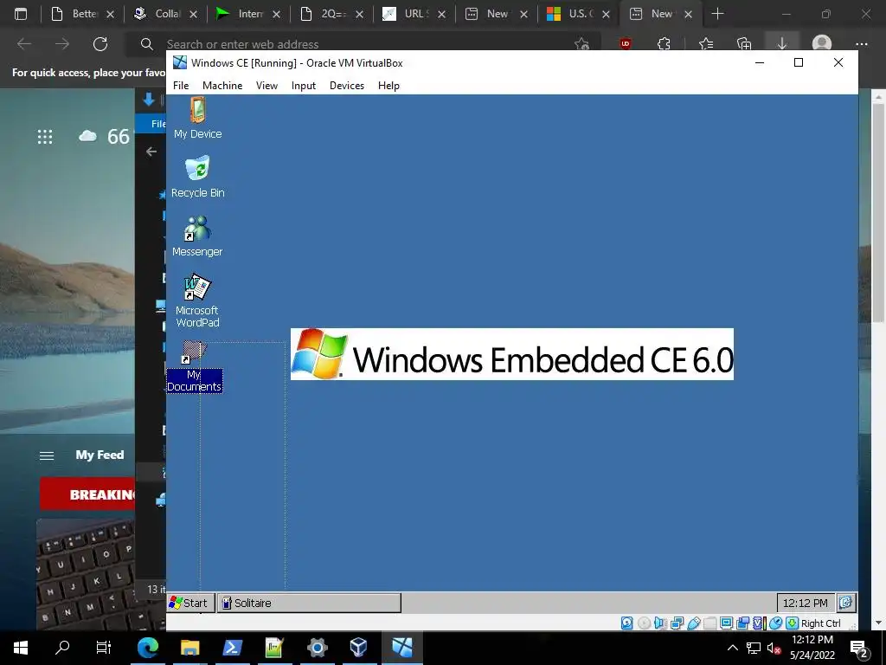Open the new tab page app launcher grid

coord(45,136)
